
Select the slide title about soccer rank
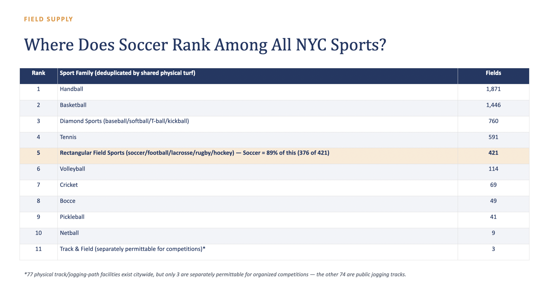click(x=205, y=45)
